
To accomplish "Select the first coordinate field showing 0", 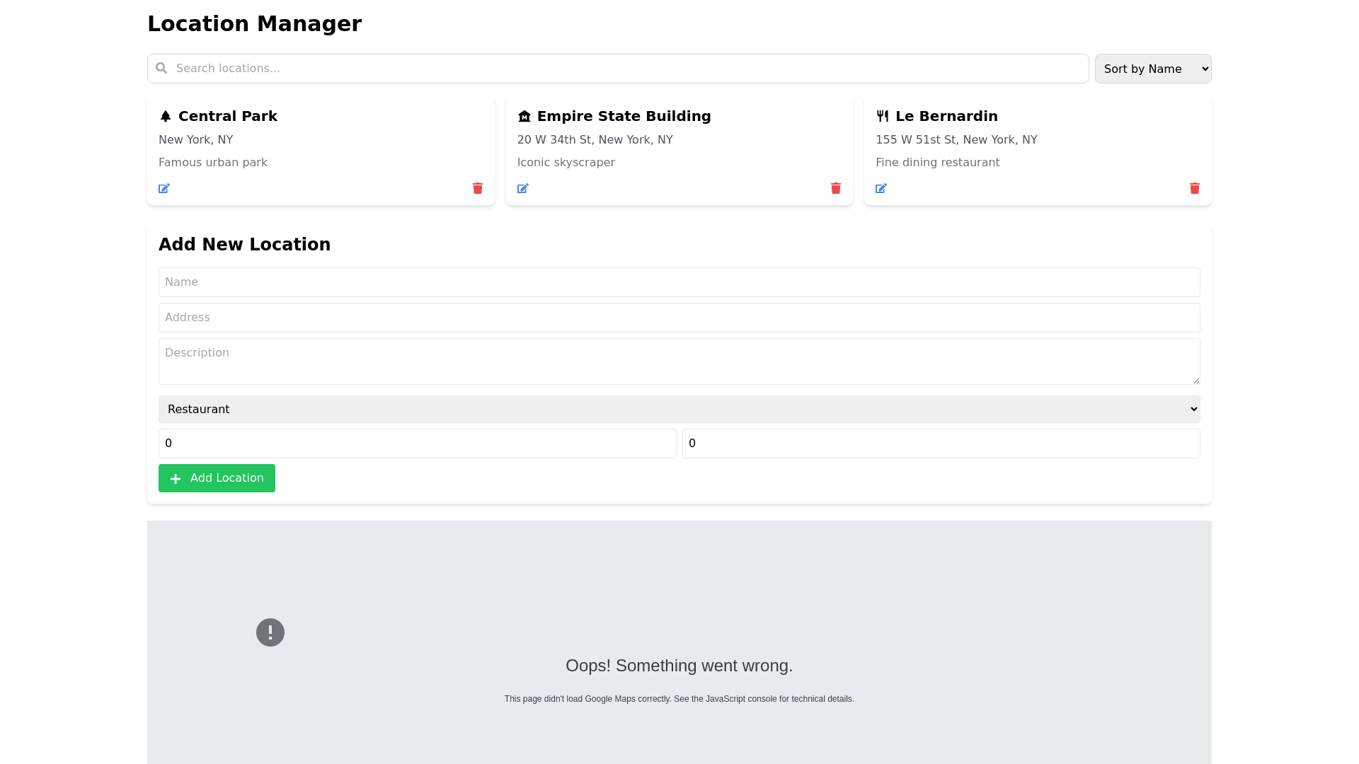I will 418,444.
